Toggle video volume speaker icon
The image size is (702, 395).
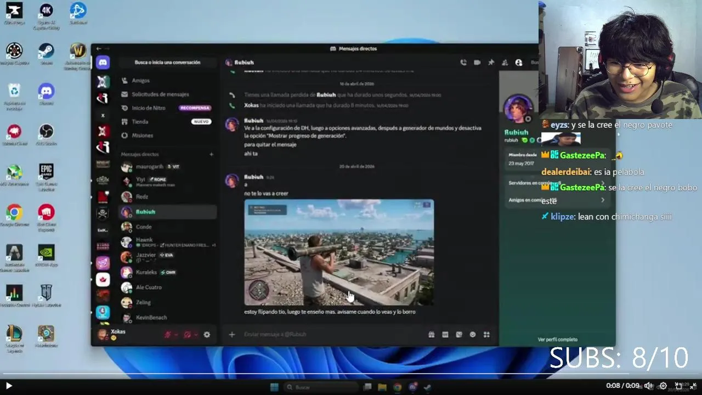[648, 386]
